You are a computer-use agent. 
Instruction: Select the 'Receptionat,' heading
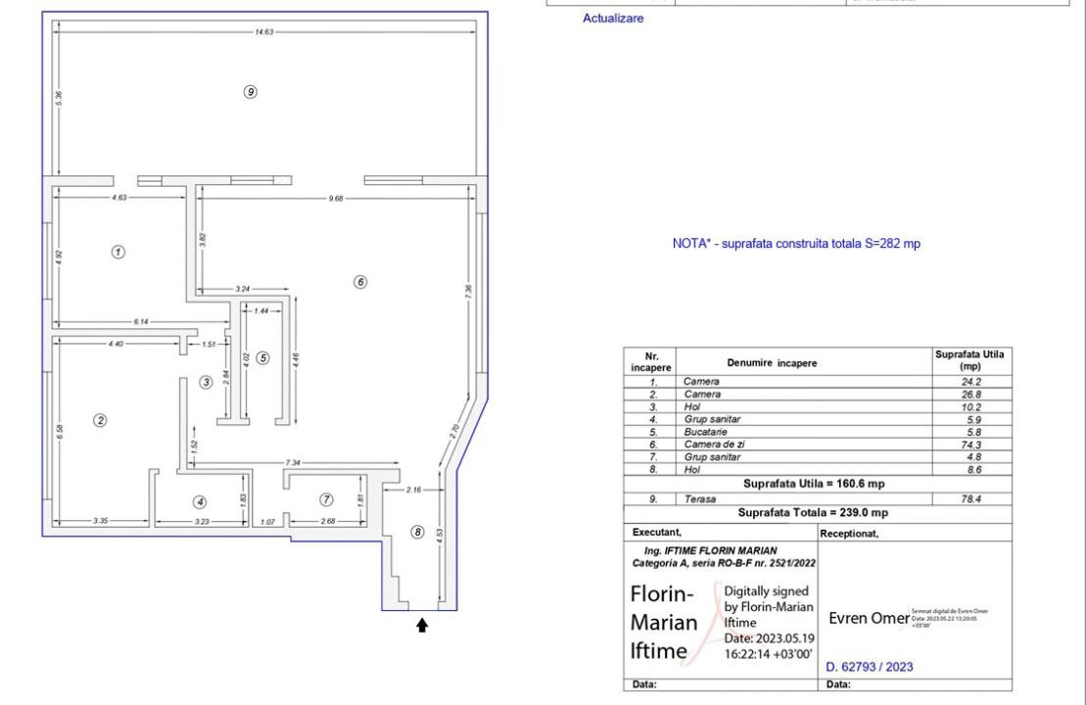pyautogui.click(x=849, y=534)
